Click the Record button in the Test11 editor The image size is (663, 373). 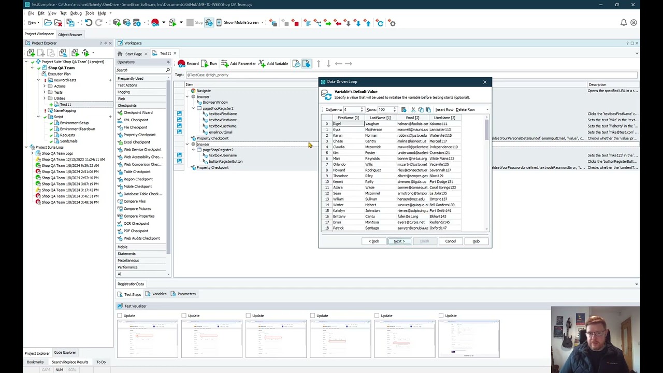click(189, 64)
